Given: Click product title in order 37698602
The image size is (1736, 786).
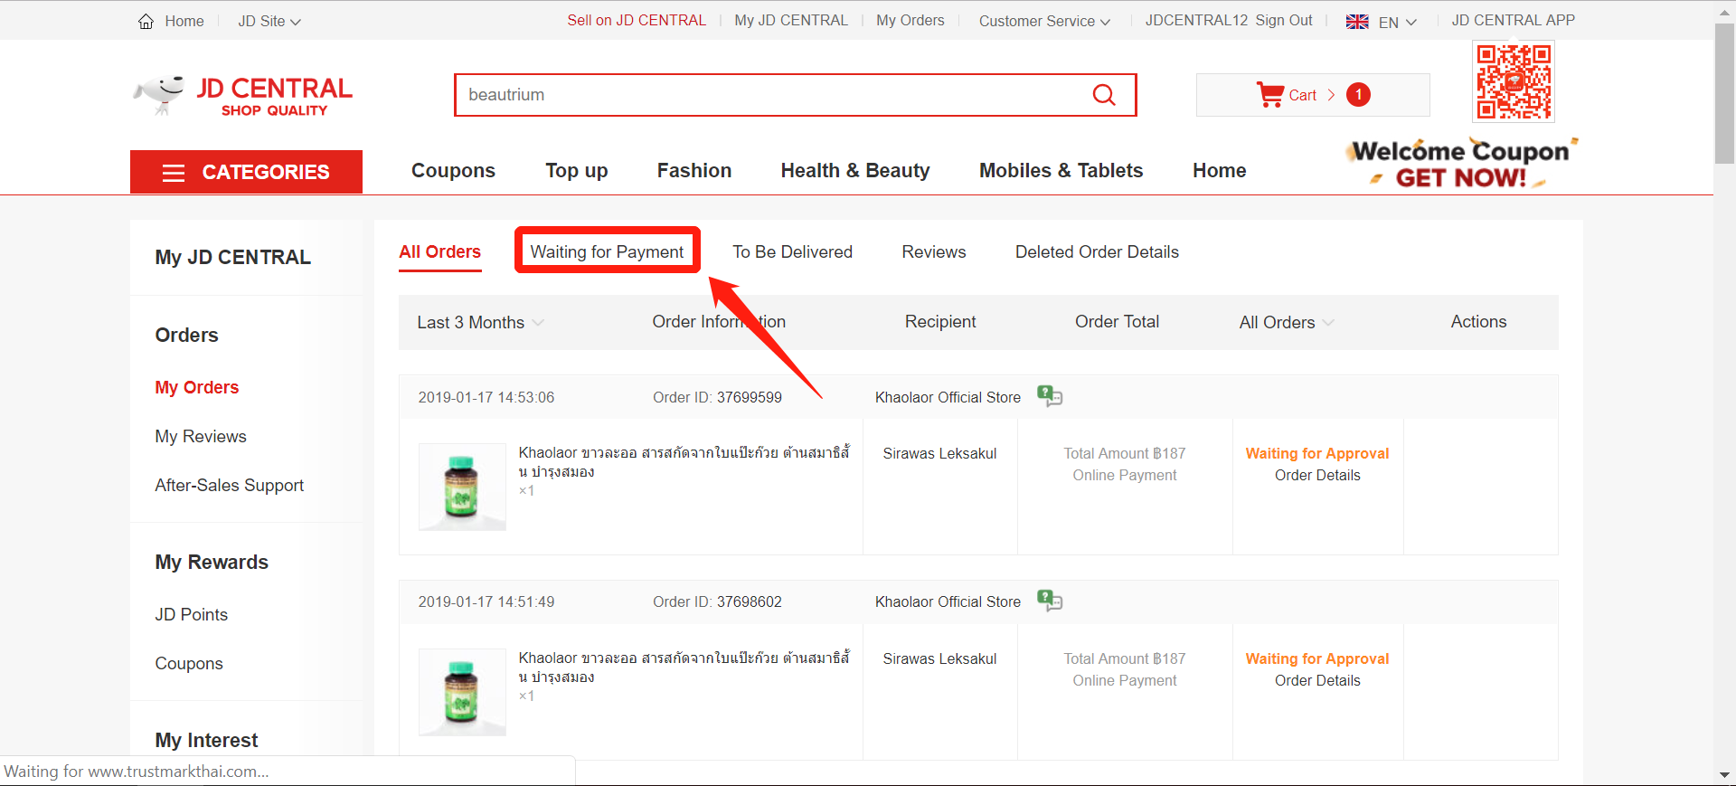Looking at the screenshot, I should click(684, 668).
